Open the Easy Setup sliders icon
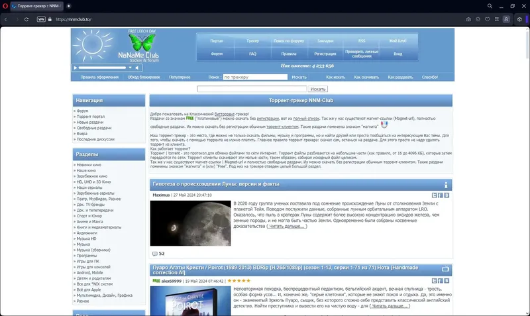The height and width of the screenshot is (316, 530). 497,19
